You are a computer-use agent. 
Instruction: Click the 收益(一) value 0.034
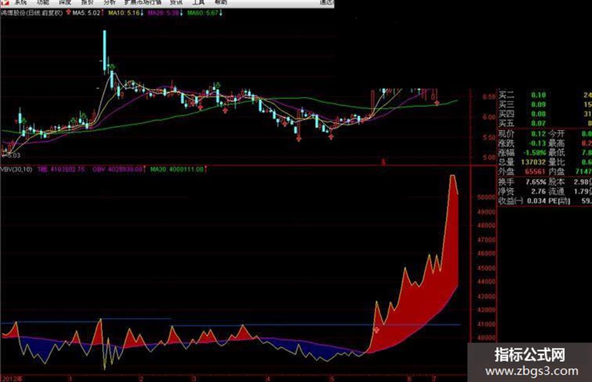point(536,201)
